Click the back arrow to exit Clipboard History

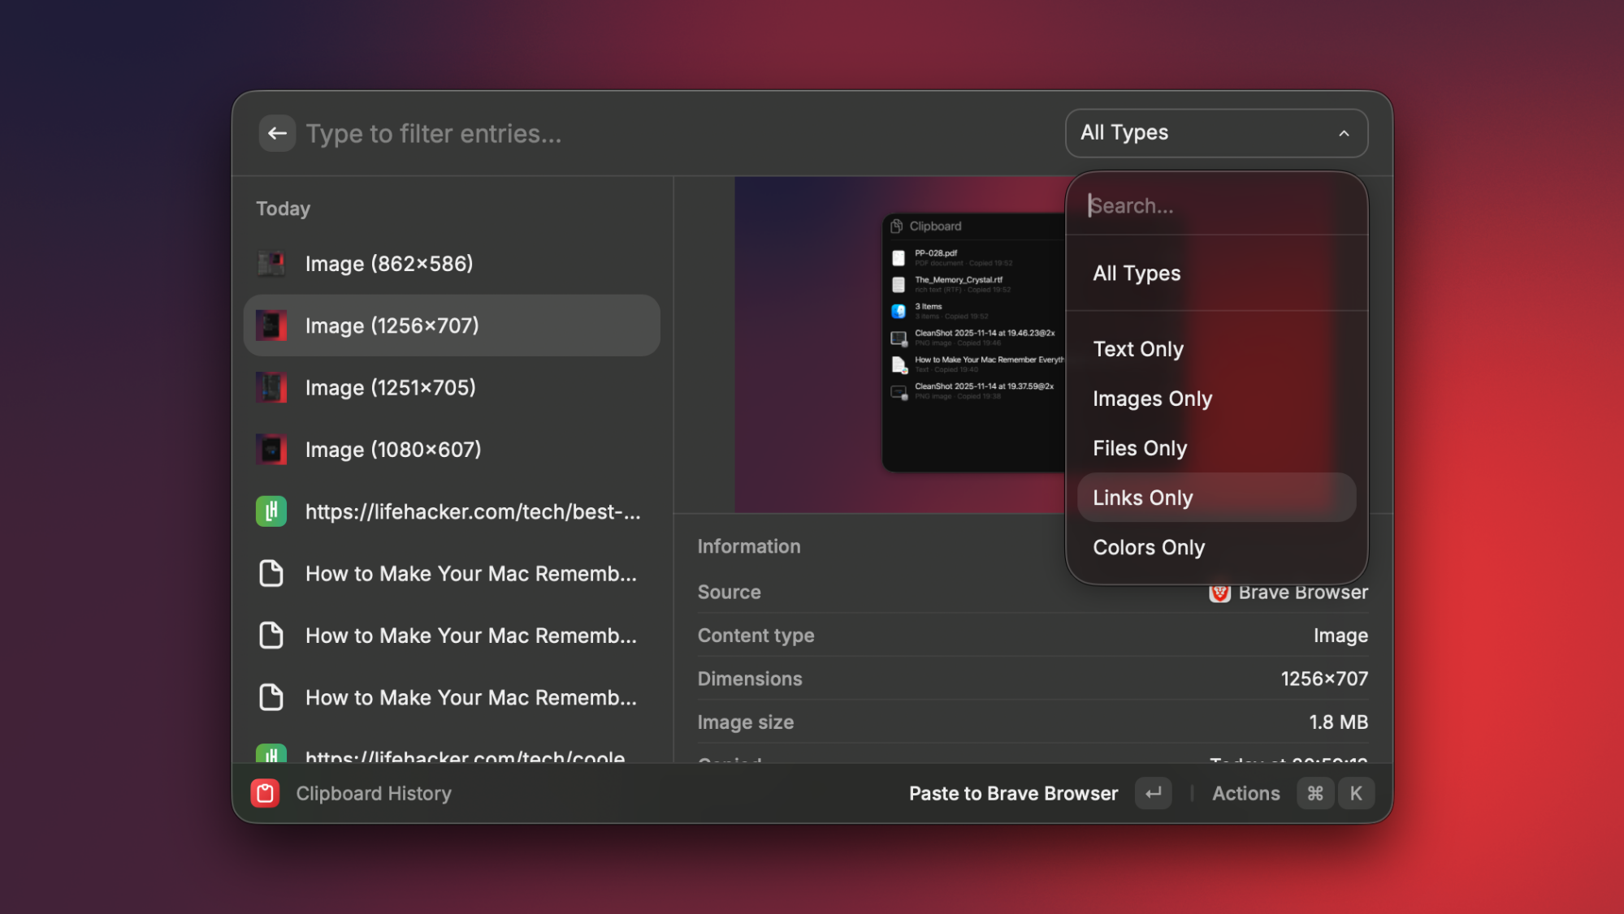[x=277, y=133]
